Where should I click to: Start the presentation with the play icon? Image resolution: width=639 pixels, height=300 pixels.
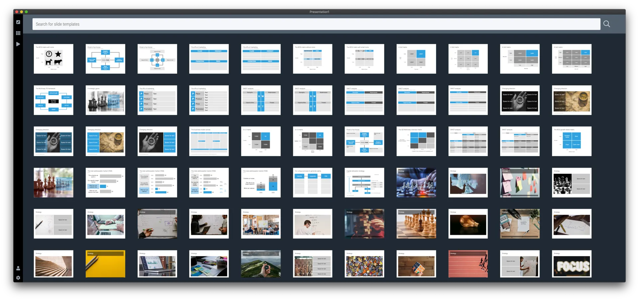click(18, 44)
